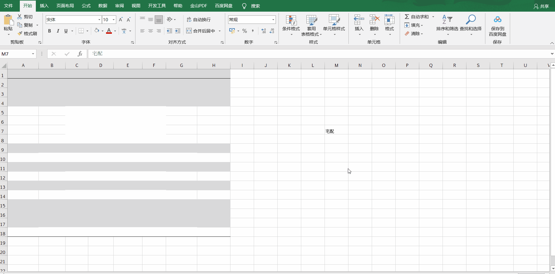Click the borders icon in the font group

coord(81,31)
